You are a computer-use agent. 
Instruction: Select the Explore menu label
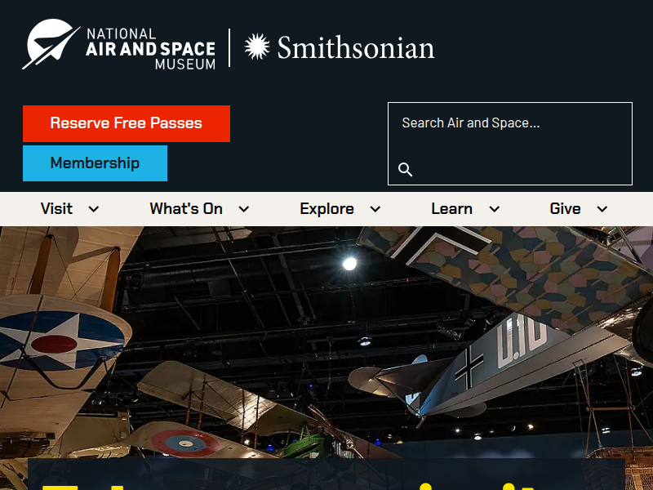(327, 209)
